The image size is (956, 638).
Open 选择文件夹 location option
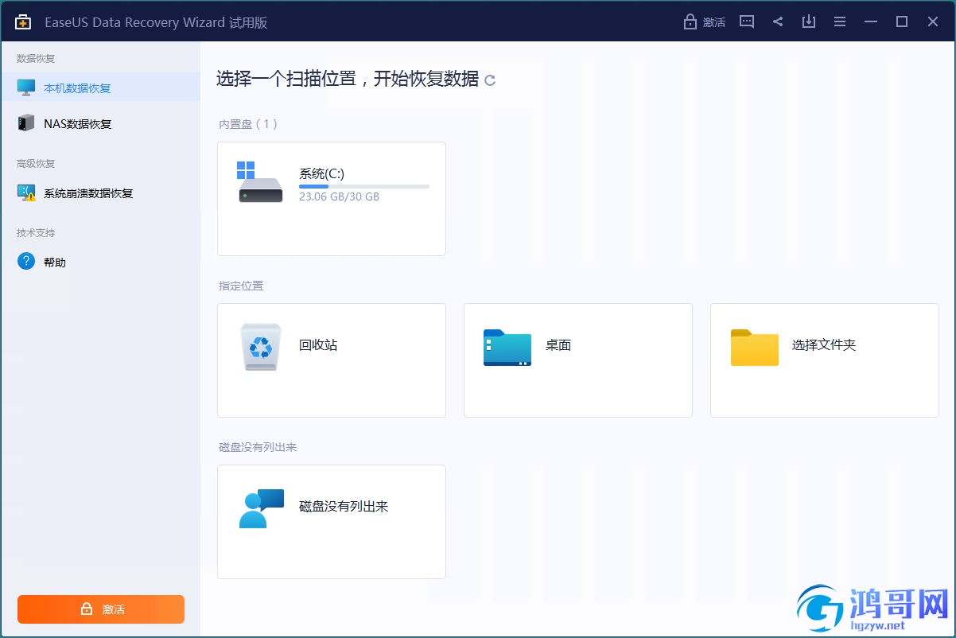coord(825,360)
